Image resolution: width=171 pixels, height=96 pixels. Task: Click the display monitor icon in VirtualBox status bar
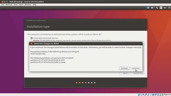point(153,95)
